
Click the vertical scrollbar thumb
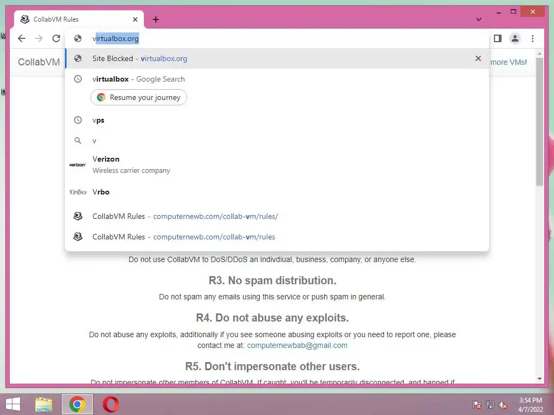tap(539, 122)
